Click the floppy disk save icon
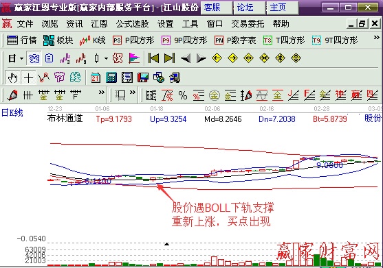 (143, 77)
